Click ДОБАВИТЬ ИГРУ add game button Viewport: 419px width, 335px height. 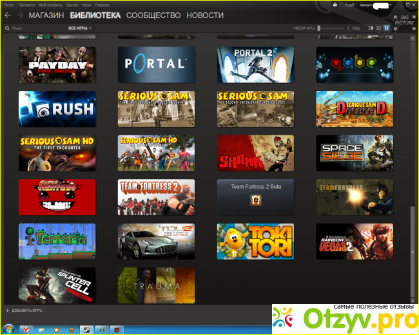(x=26, y=310)
